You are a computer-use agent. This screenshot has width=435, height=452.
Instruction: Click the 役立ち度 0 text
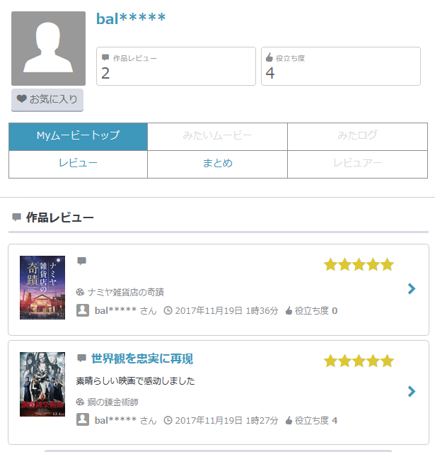click(x=315, y=310)
